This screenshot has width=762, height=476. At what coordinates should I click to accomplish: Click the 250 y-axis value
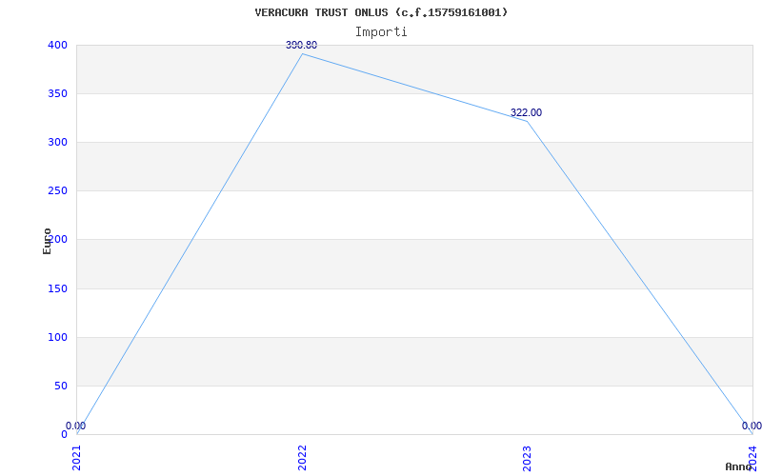coord(57,191)
